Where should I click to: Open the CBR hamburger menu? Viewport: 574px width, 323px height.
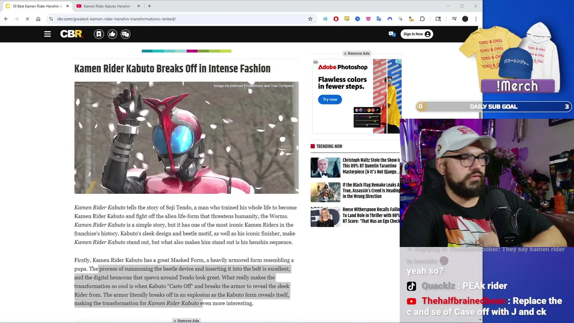click(48, 34)
